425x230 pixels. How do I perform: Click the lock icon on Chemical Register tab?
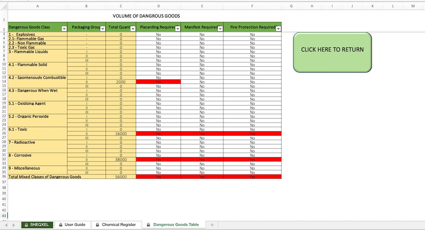point(97,225)
